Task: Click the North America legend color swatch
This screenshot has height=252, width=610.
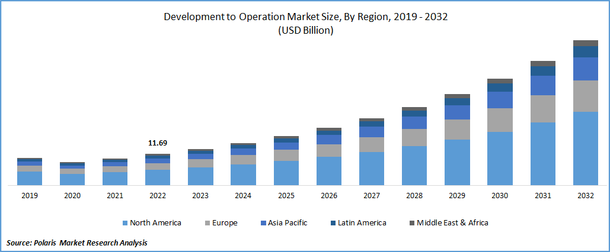Action: pyautogui.click(x=125, y=223)
